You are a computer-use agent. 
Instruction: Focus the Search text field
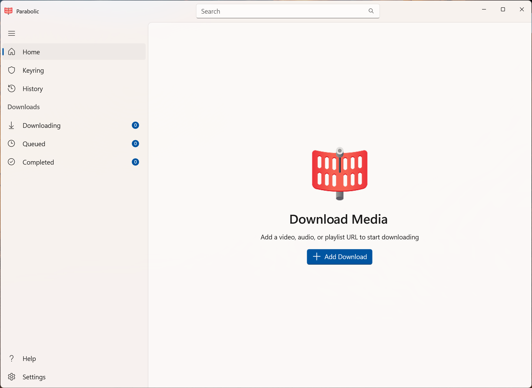point(281,11)
